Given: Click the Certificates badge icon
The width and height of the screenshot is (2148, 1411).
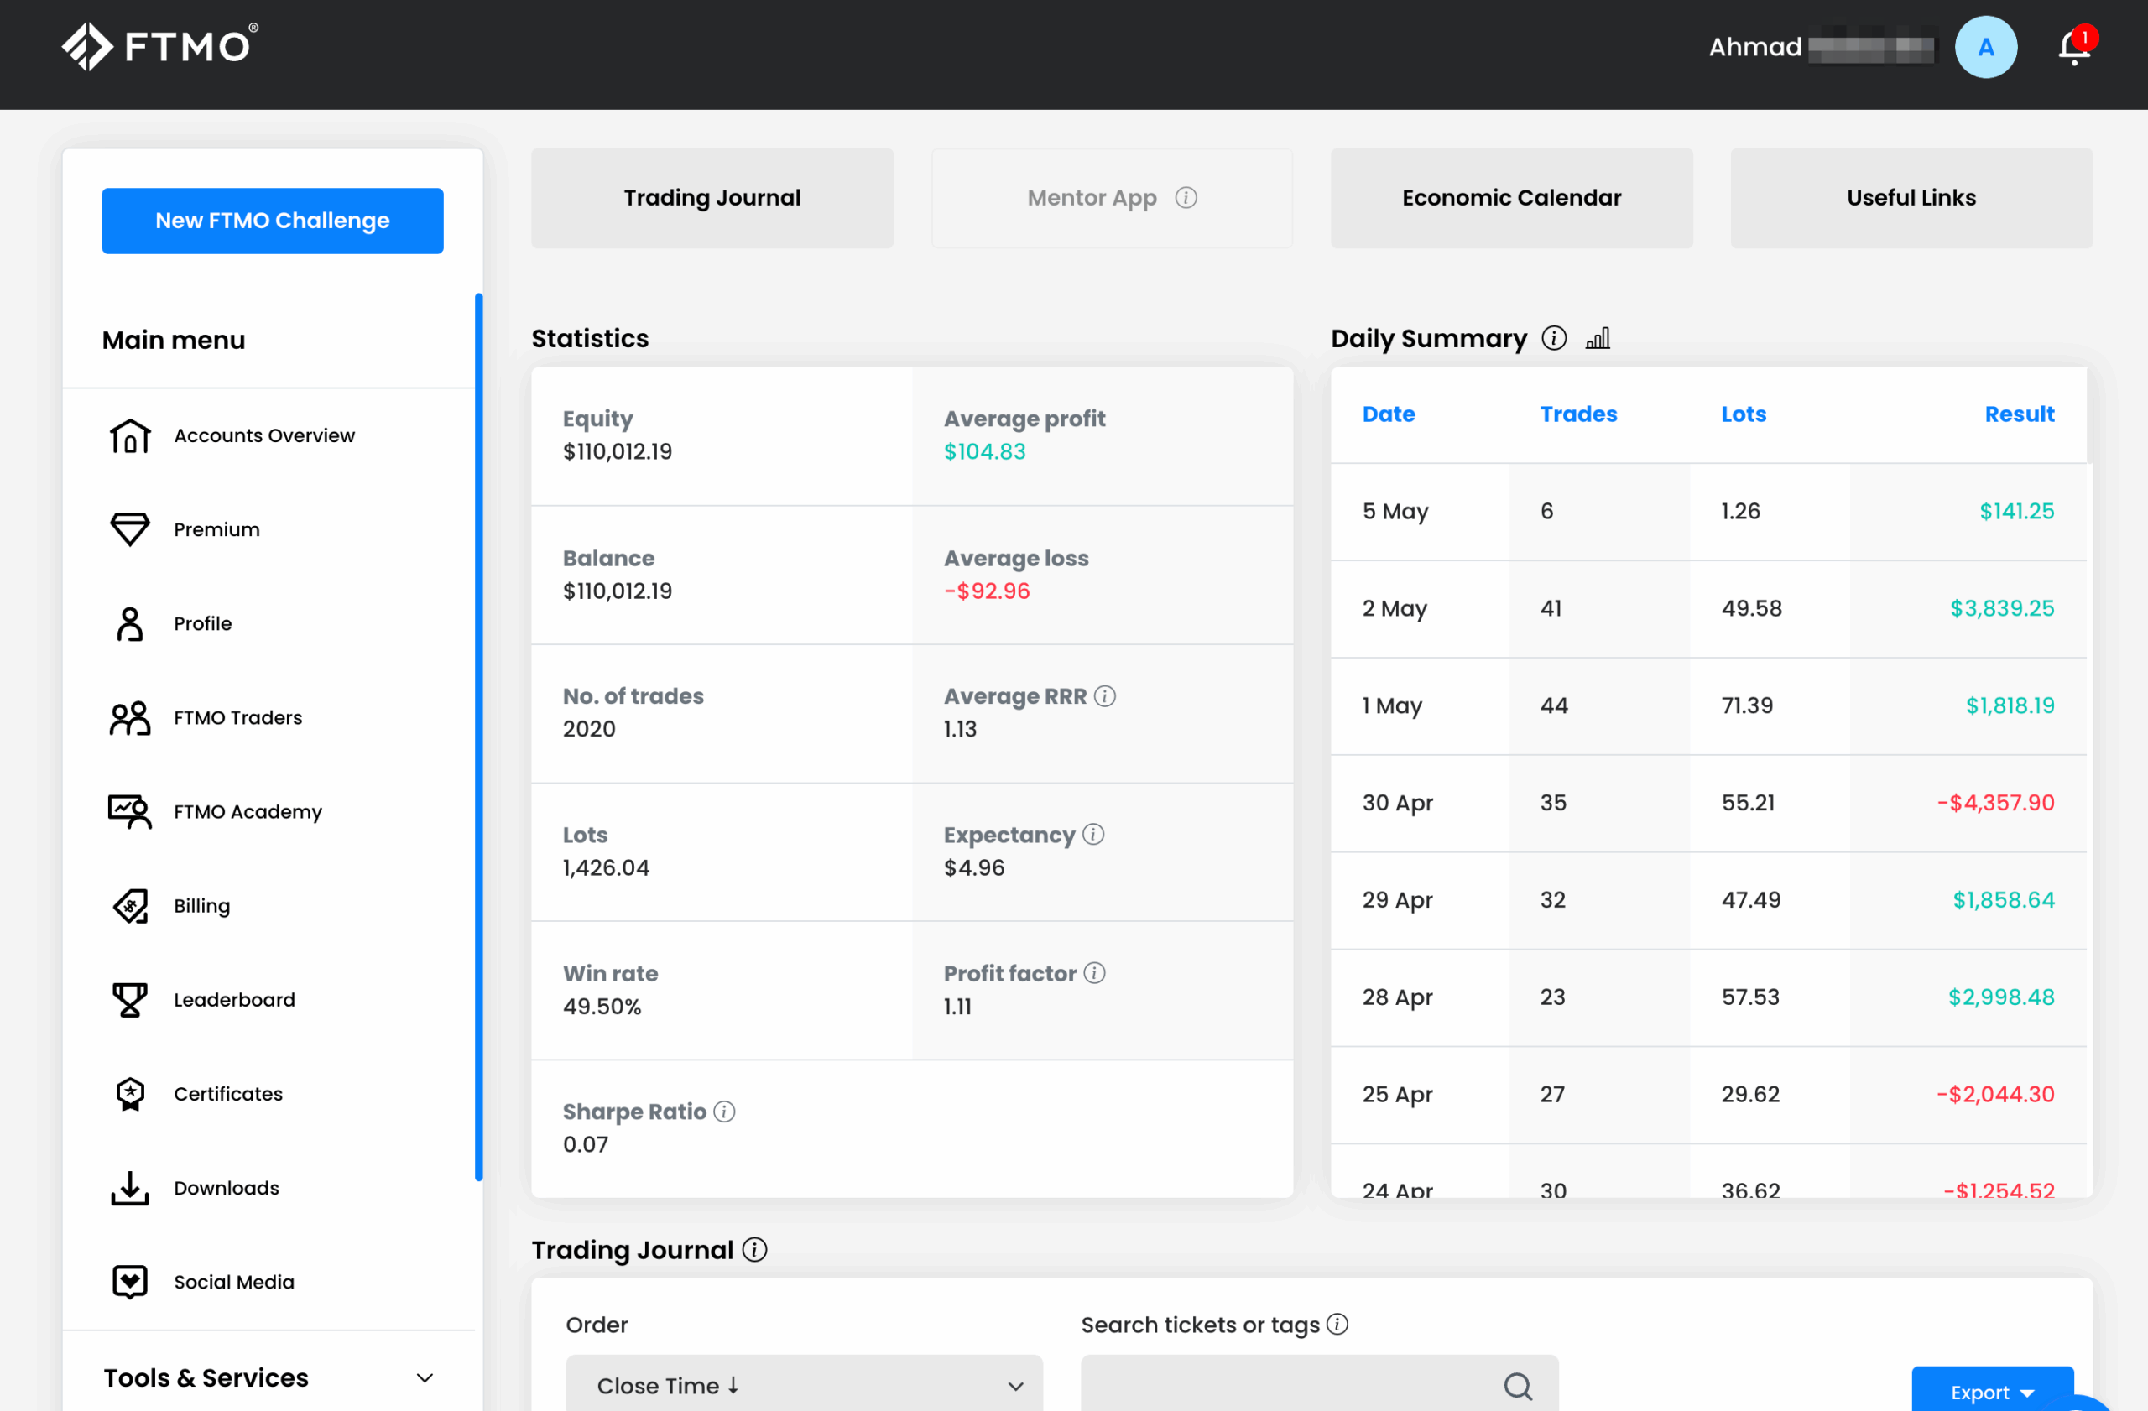Looking at the screenshot, I should [x=130, y=1095].
